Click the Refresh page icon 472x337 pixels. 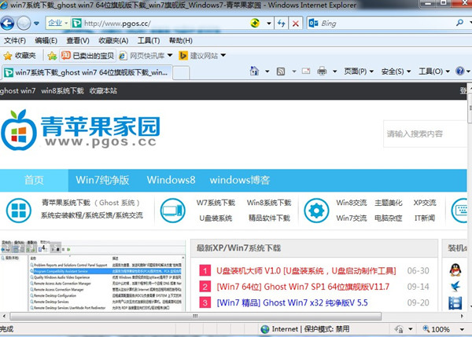click(x=282, y=23)
